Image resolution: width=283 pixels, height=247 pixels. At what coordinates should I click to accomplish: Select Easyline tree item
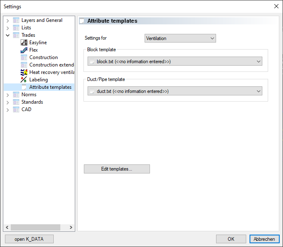point(38,43)
